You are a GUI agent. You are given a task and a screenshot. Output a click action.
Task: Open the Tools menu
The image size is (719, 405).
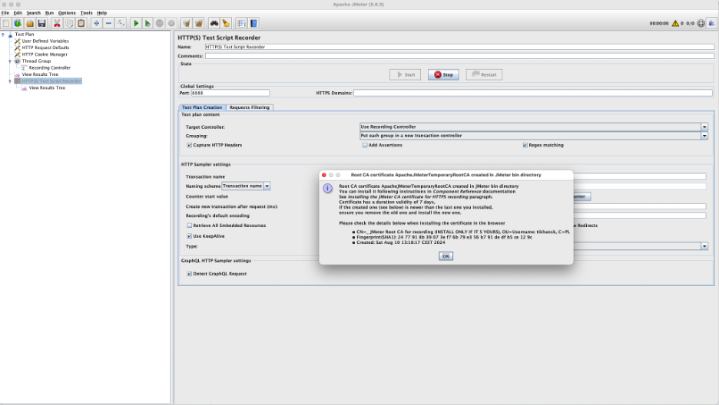coord(86,13)
